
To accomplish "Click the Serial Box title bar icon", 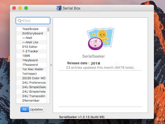I will (x=59, y=8).
